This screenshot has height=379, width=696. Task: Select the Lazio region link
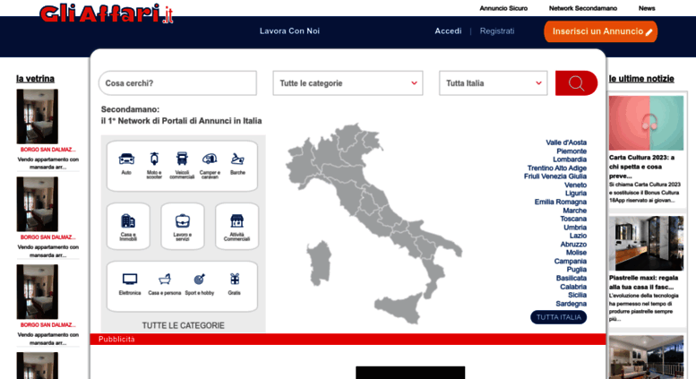pos(578,236)
